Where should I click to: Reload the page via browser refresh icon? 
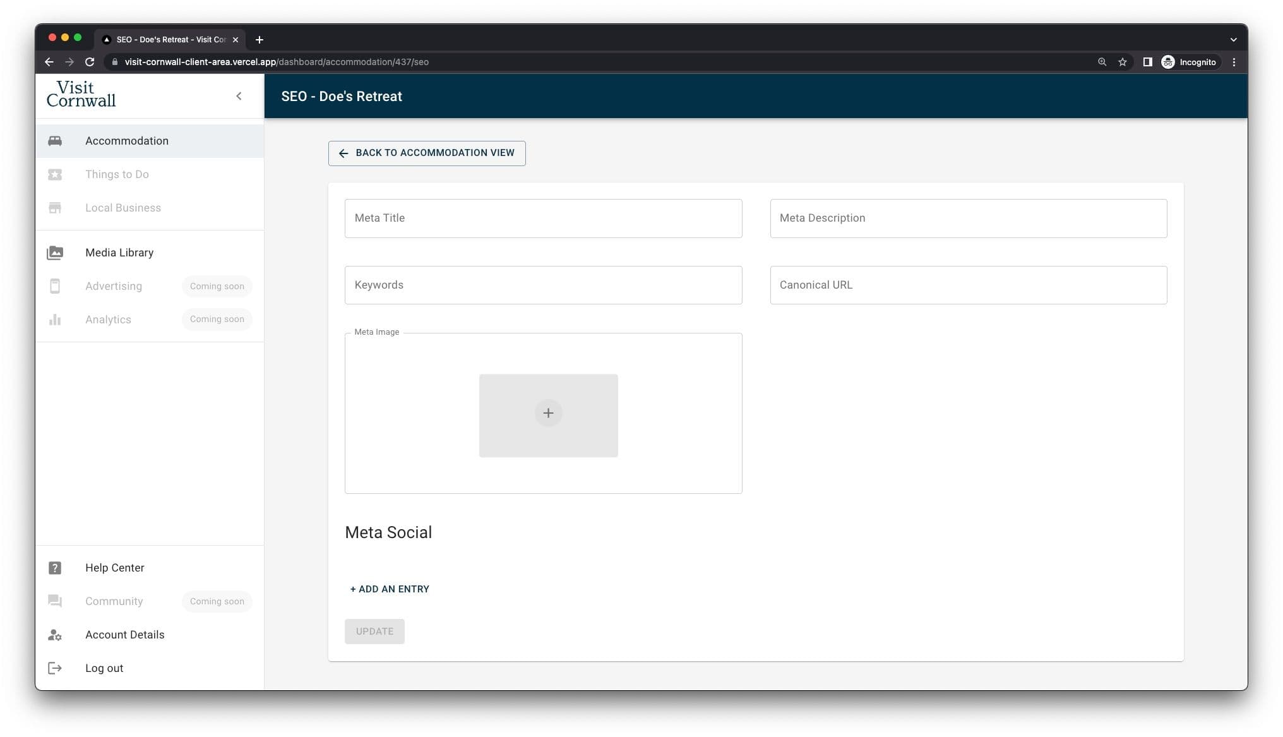[90, 62]
